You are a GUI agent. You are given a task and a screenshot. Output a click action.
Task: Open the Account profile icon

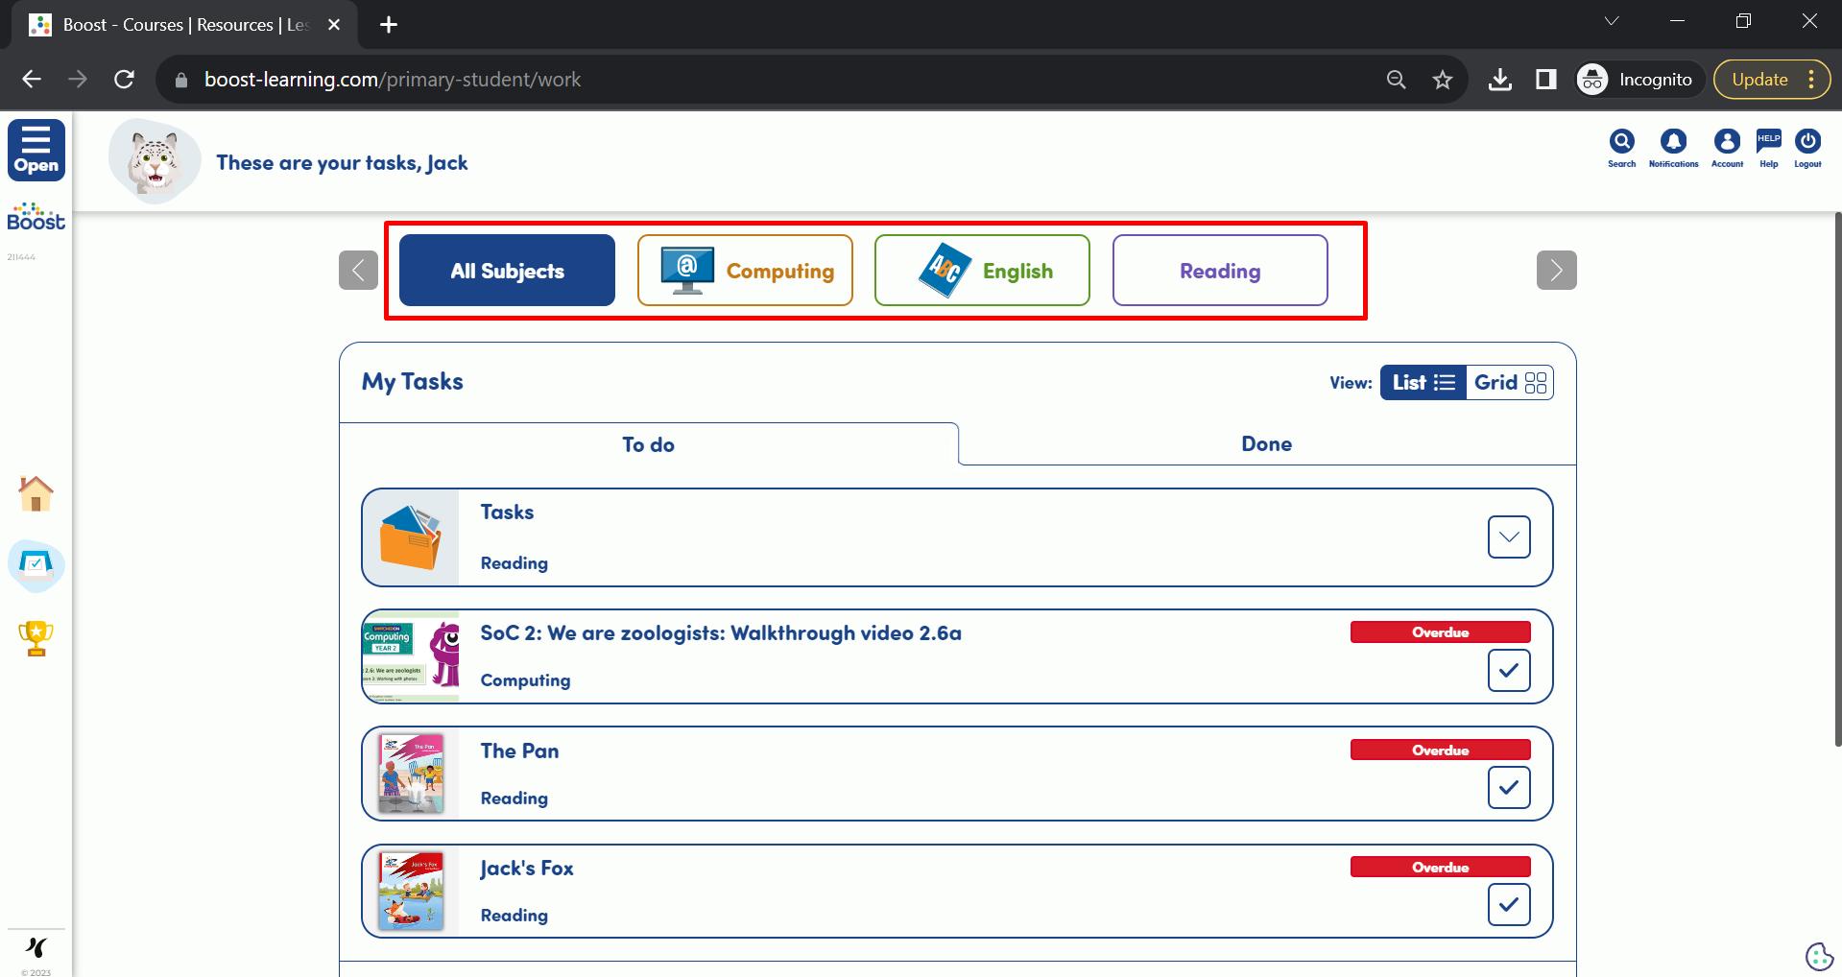point(1727,143)
